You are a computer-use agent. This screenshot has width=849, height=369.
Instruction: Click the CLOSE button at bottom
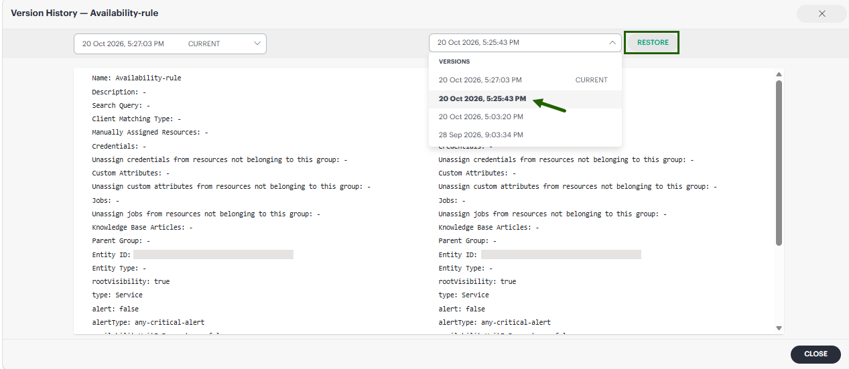[815, 354]
